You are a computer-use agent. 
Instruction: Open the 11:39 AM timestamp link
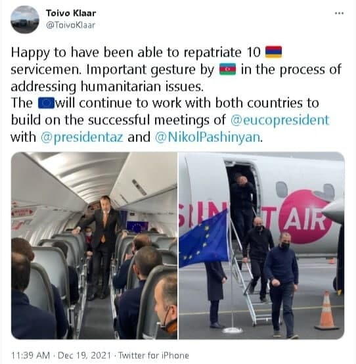30,355
